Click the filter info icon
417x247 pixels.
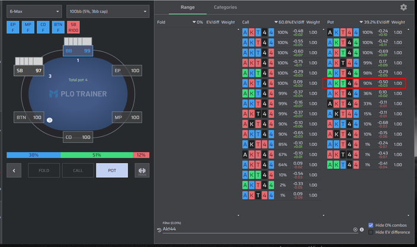tap(362, 230)
